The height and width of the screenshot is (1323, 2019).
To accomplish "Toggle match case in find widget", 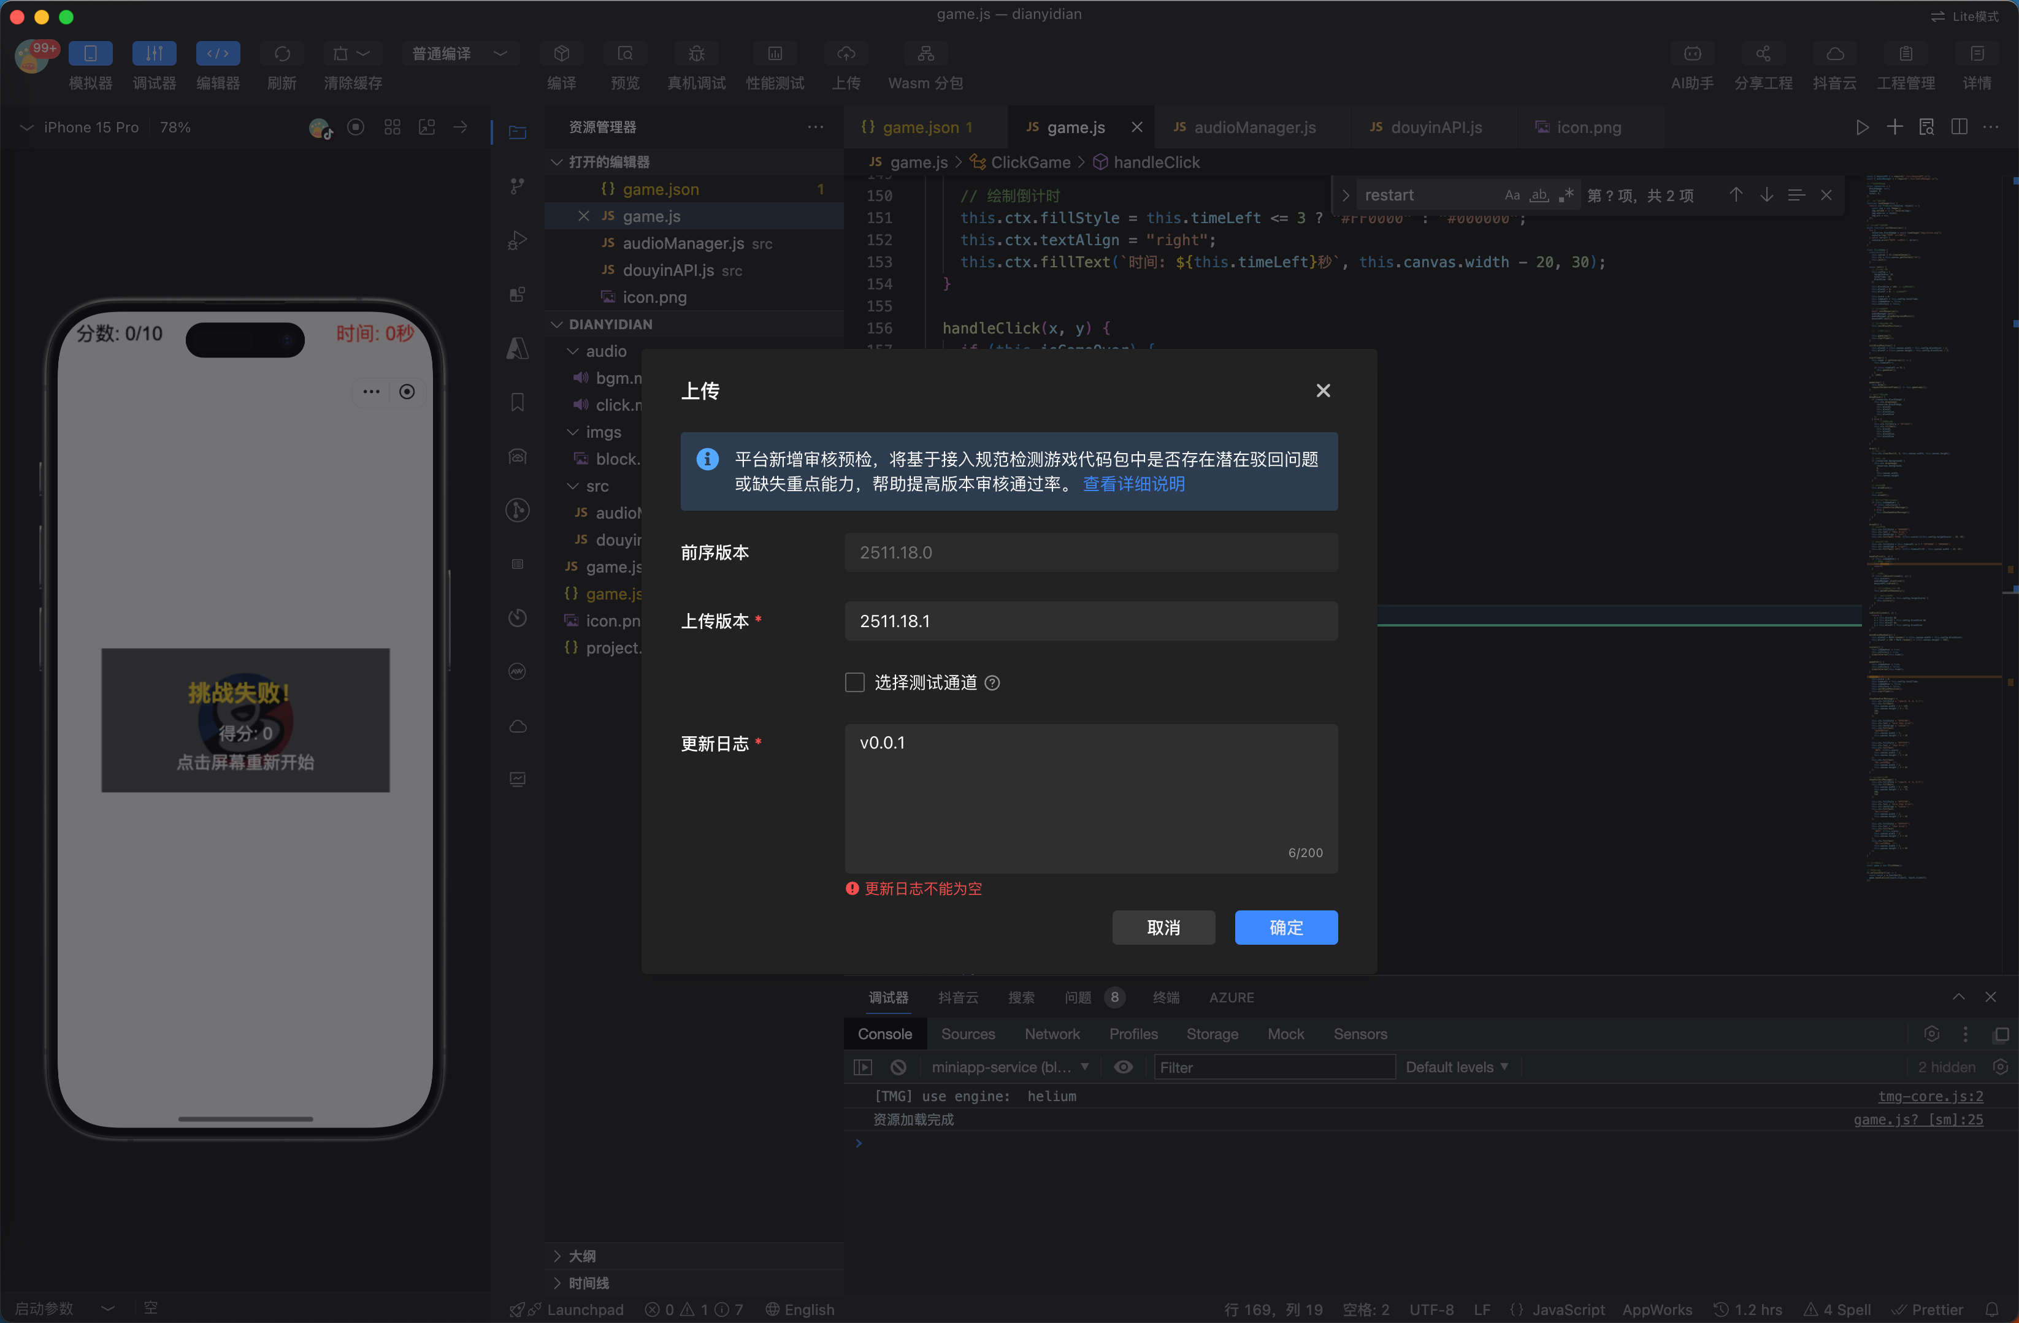I will click(1512, 195).
